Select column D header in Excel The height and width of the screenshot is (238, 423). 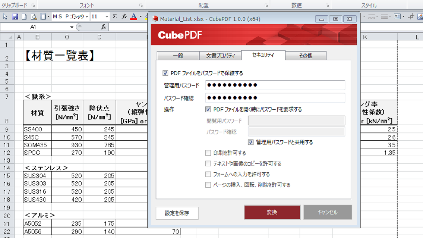(x=99, y=37)
